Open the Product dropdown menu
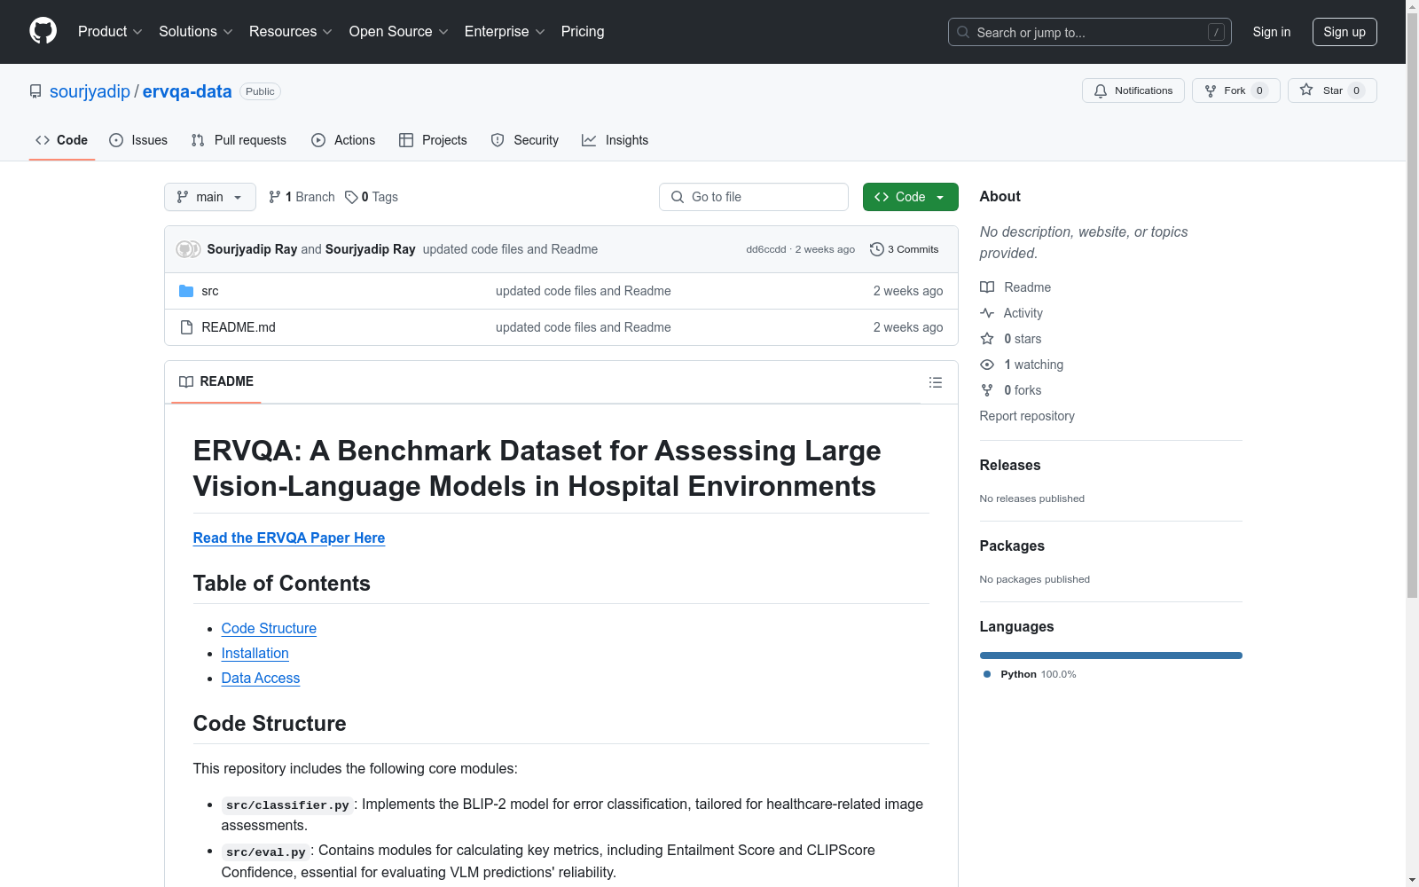This screenshot has height=887, width=1419. (110, 32)
